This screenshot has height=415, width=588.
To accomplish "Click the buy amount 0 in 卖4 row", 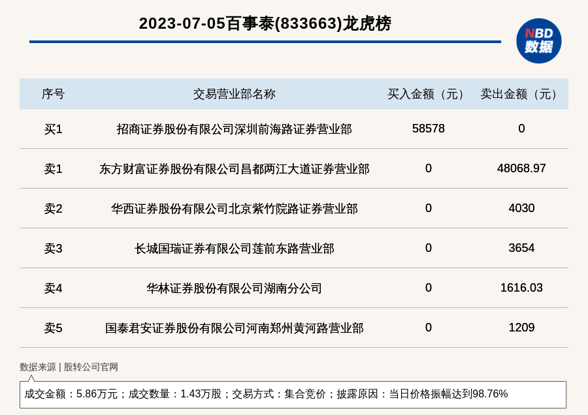I will (428, 288).
